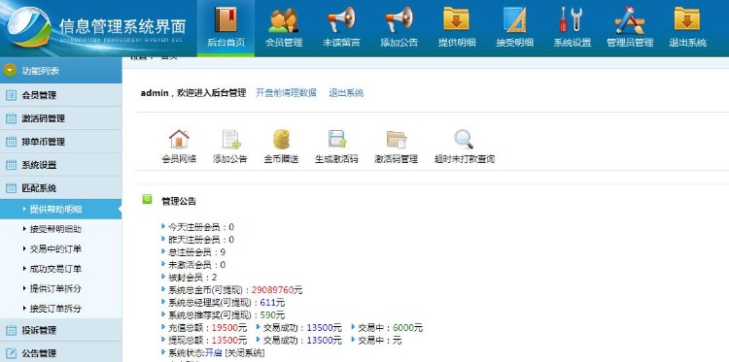Image resolution: width=729 pixels, height=362 pixels.
Task: Click the calendar icon beside 激活码管理
Action: tap(11, 118)
